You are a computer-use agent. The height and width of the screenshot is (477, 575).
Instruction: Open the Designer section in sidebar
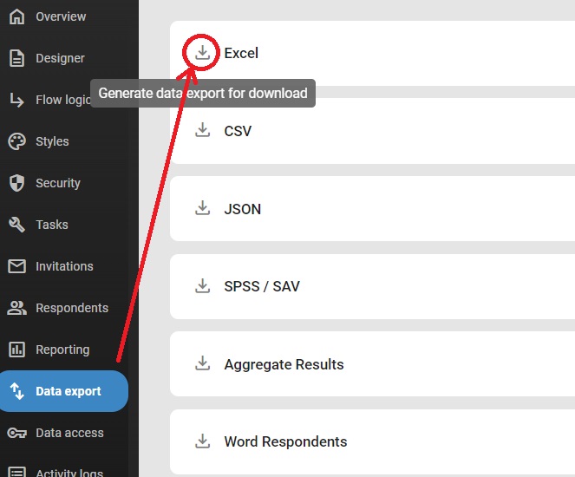[59, 58]
